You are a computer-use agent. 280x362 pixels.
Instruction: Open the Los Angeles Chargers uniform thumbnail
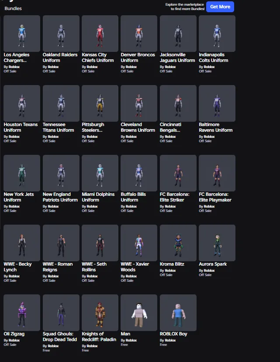pyautogui.click(x=22, y=34)
